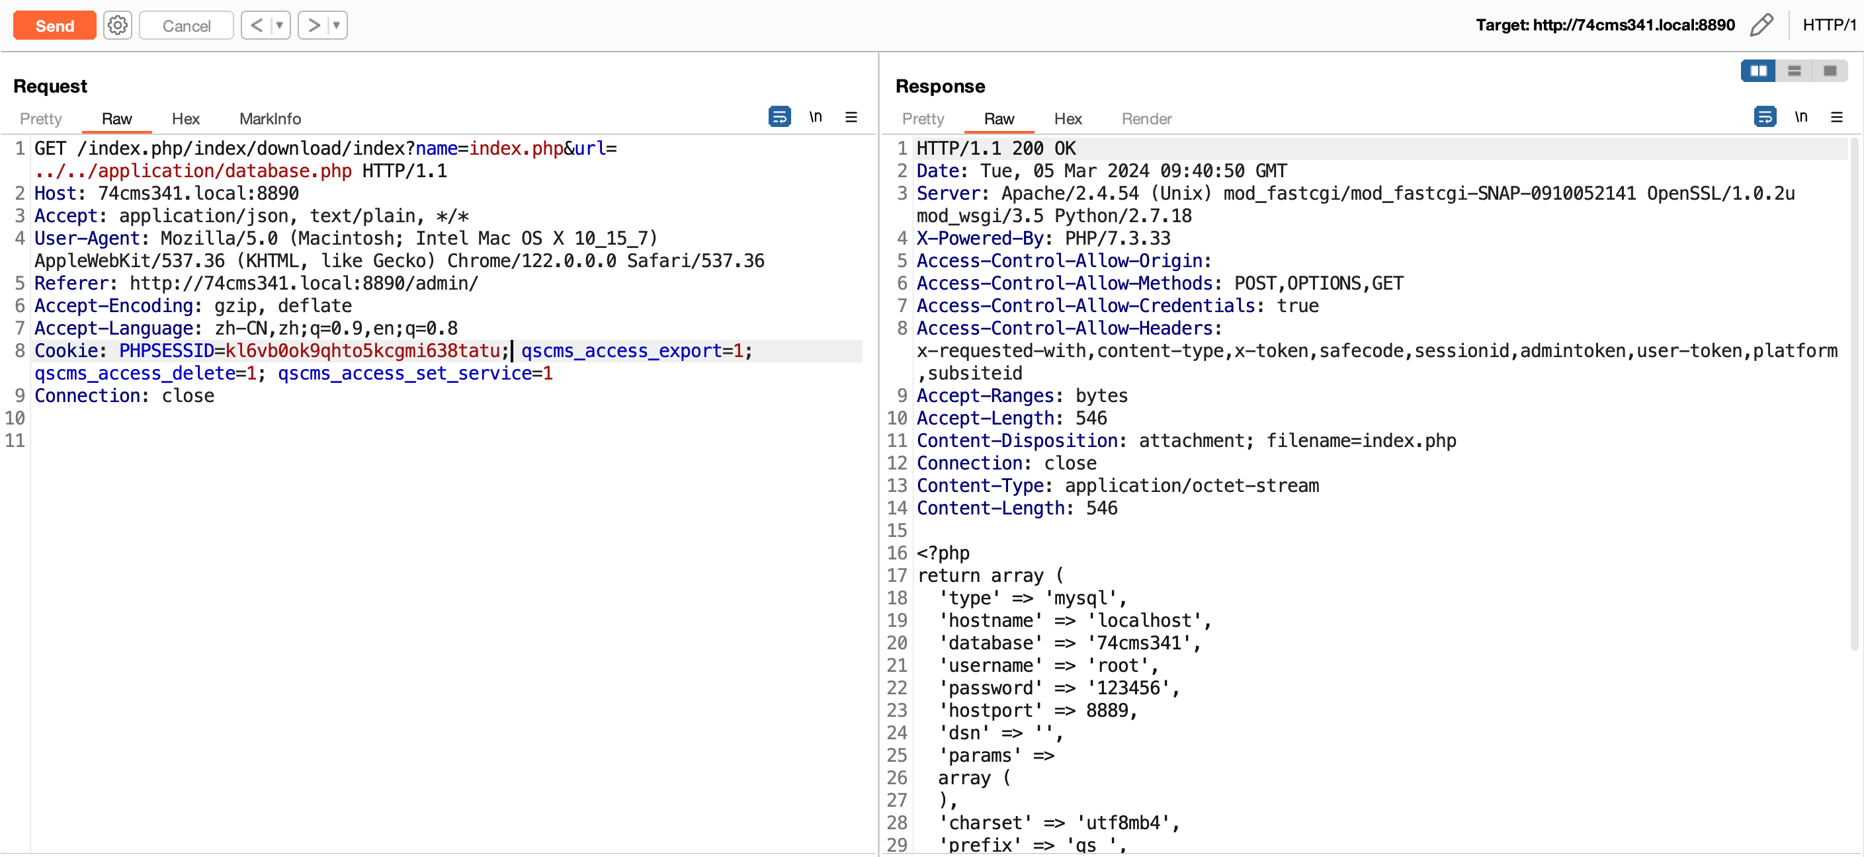Click the Cancel button

[186, 25]
